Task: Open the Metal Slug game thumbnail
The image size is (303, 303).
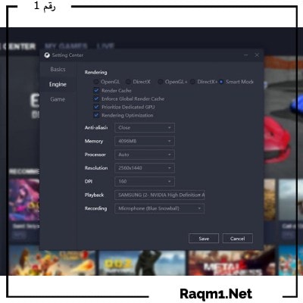Action: click(x=231, y=263)
